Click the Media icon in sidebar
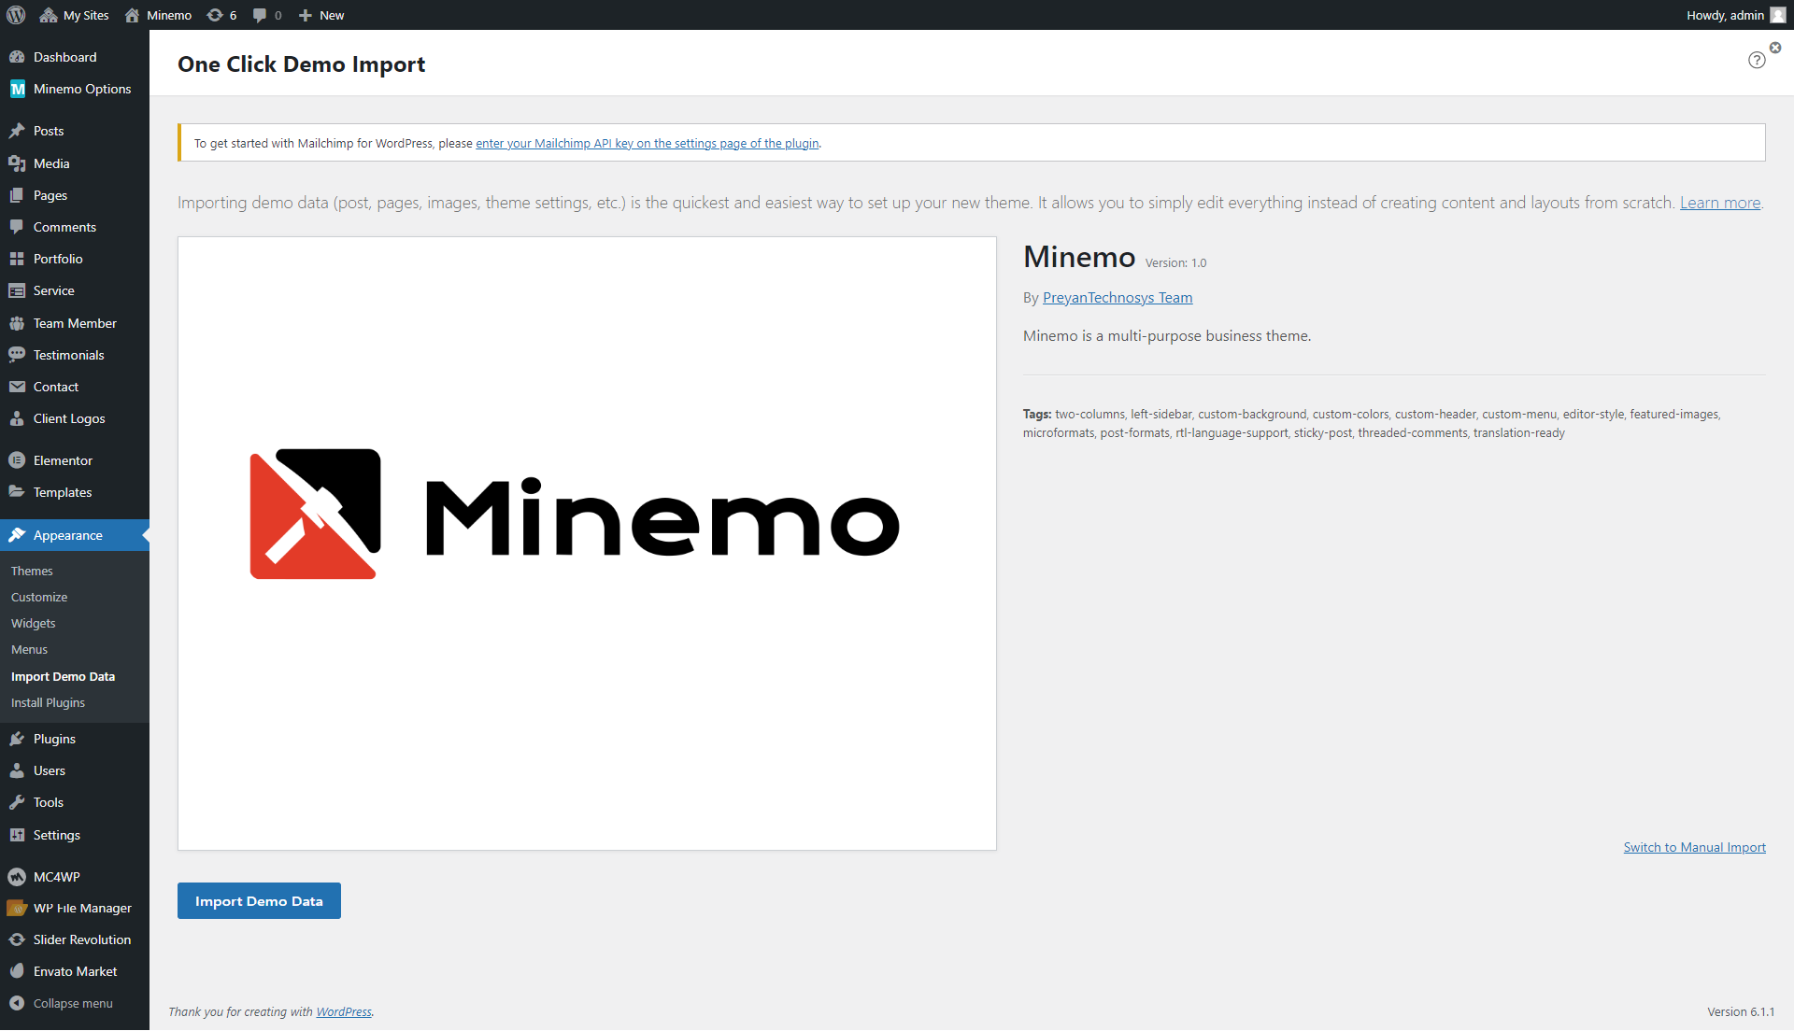The width and height of the screenshot is (1794, 1031). point(17,163)
